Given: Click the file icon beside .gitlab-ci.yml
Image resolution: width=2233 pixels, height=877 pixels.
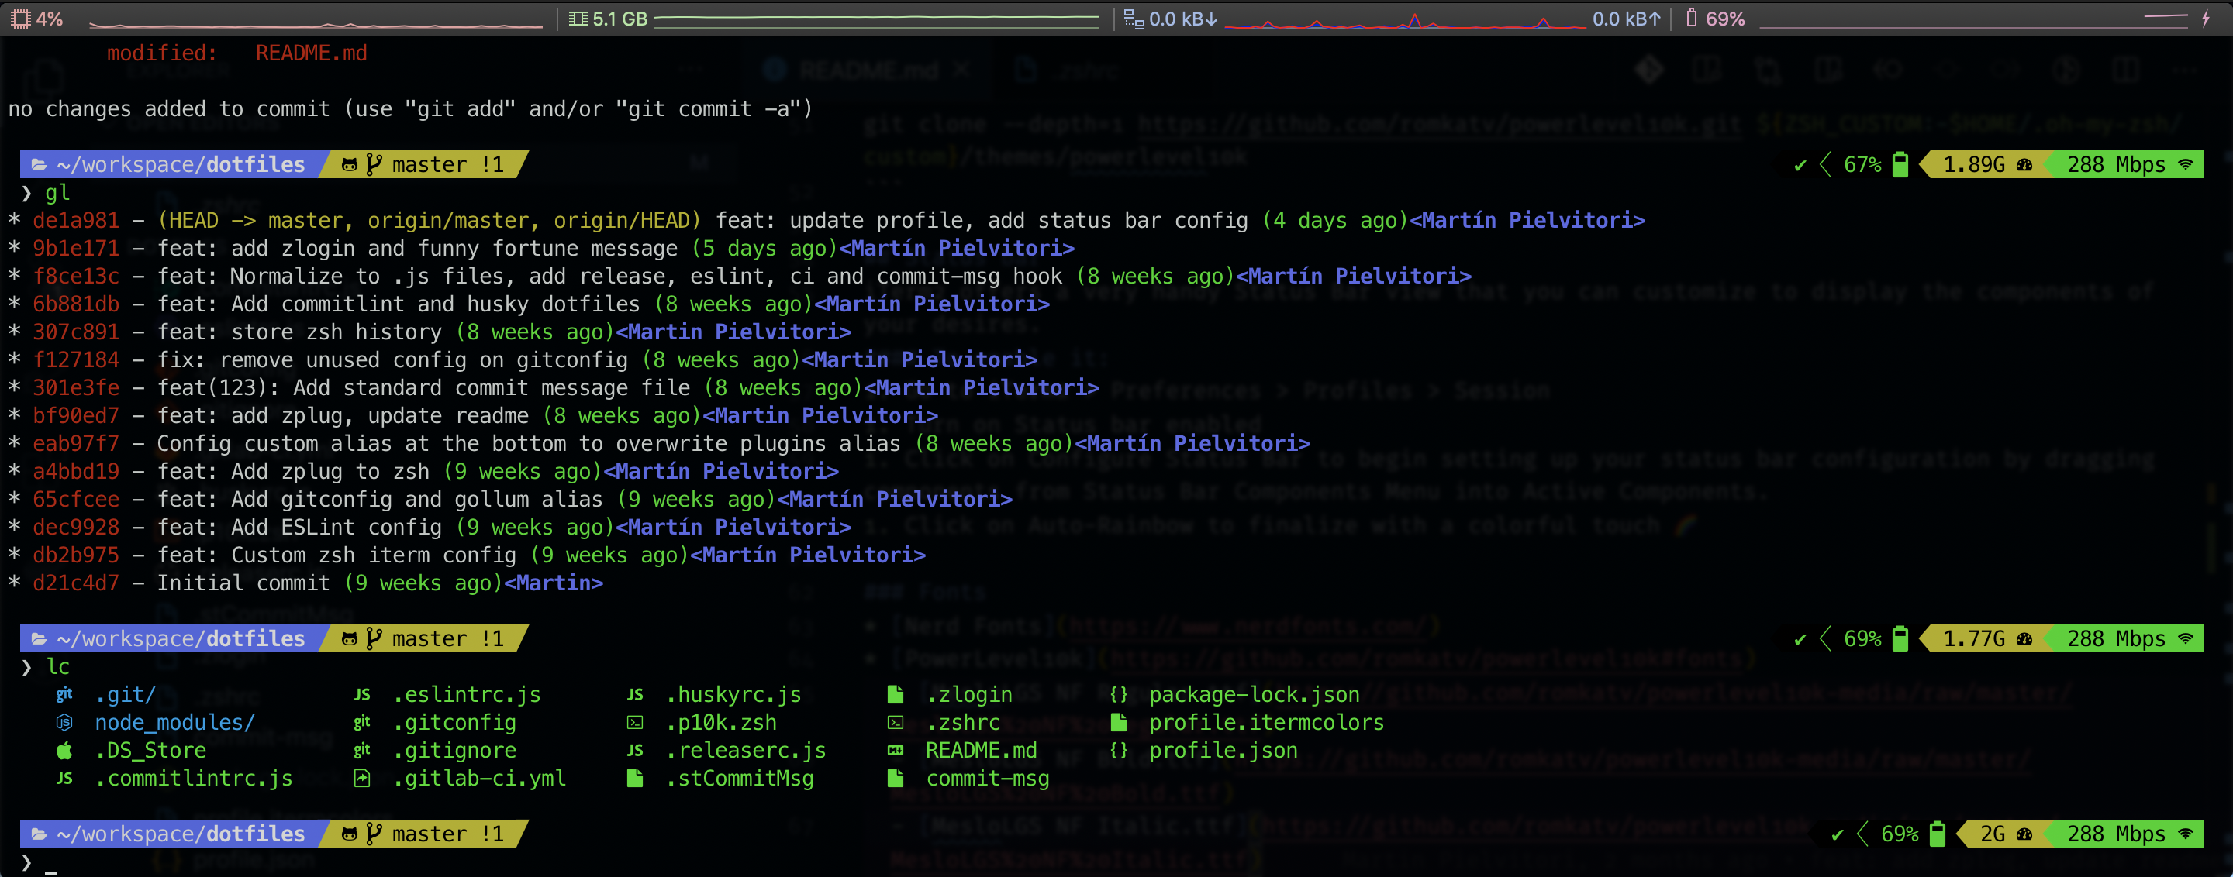Looking at the screenshot, I should pos(362,779).
